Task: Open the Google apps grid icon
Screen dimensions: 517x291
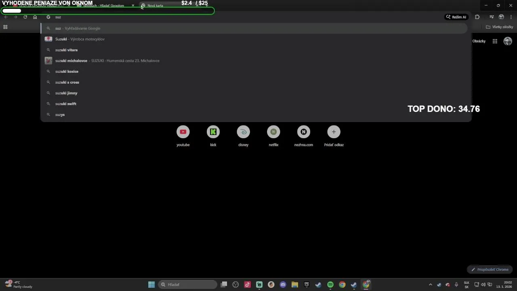Action: (495, 41)
